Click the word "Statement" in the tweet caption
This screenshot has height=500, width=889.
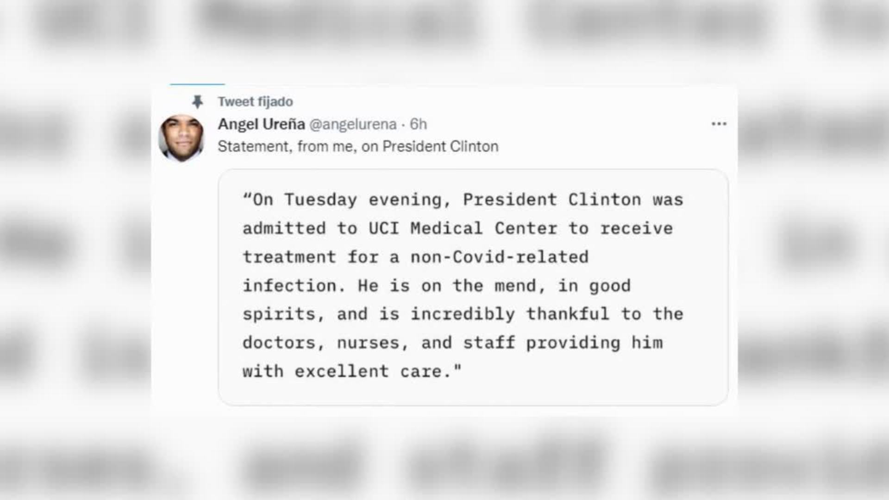click(x=255, y=146)
